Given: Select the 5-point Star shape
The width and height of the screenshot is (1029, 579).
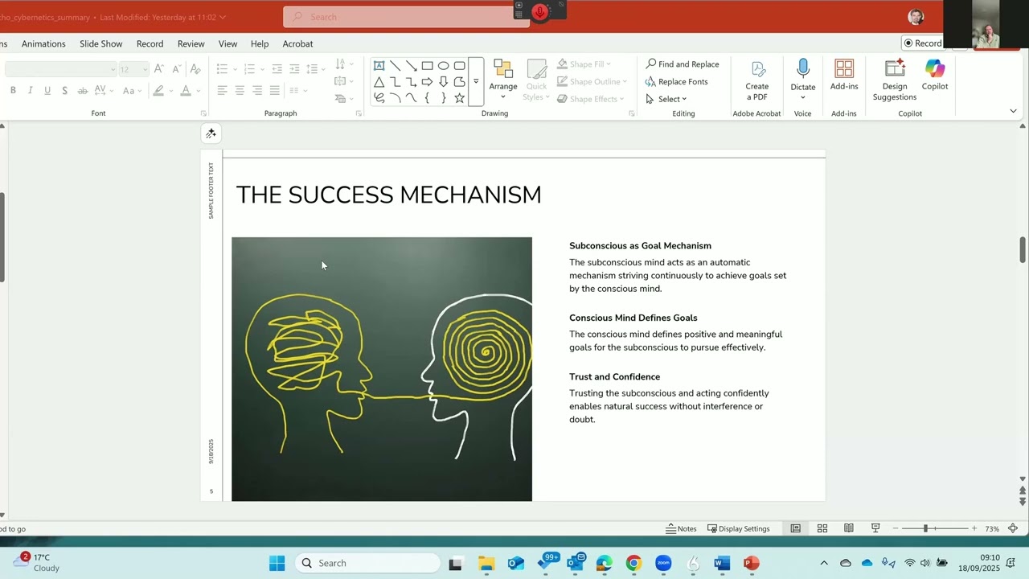Looking at the screenshot, I should point(459,98).
